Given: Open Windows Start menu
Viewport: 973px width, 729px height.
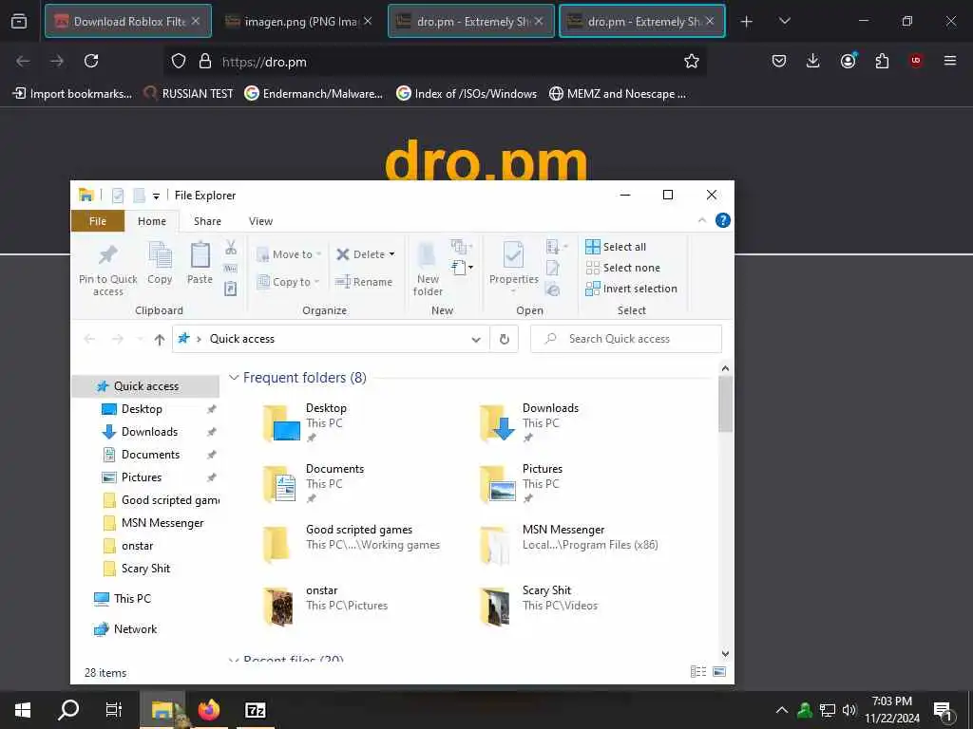Looking at the screenshot, I should (23, 710).
